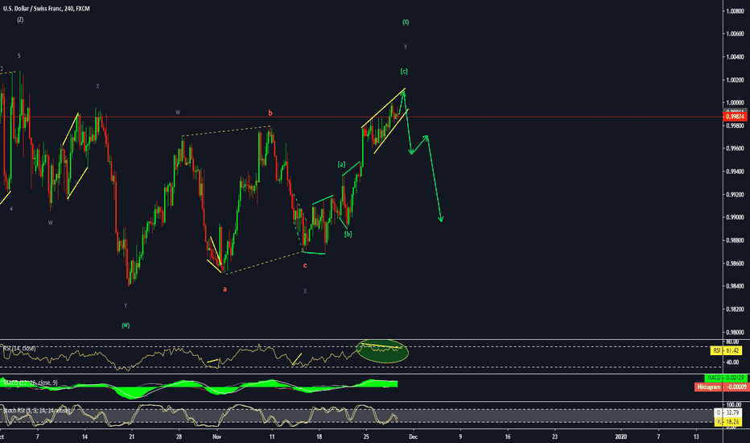
Task: Click the green MACD value tag
Action: pos(728,378)
